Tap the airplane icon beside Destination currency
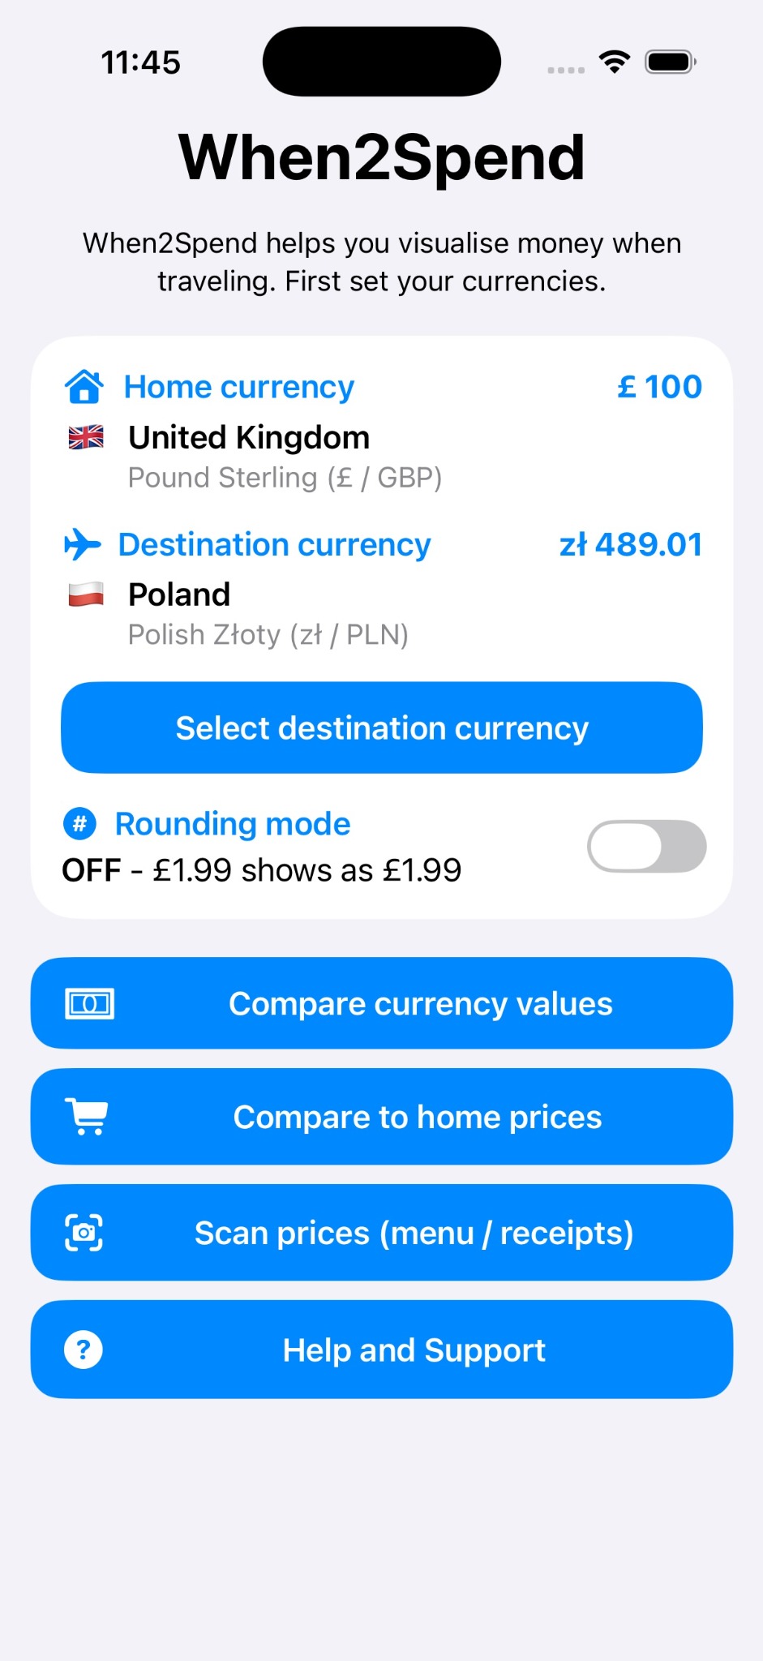Viewport: 763px width, 1661px height. click(x=83, y=544)
